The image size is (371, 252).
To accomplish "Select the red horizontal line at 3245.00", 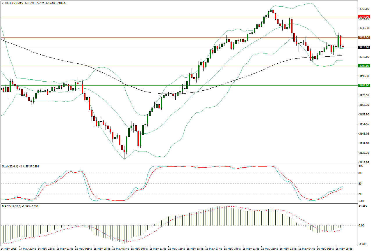I will [174, 17].
